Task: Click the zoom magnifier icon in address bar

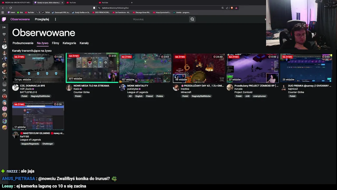Action: [x=222, y=8]
